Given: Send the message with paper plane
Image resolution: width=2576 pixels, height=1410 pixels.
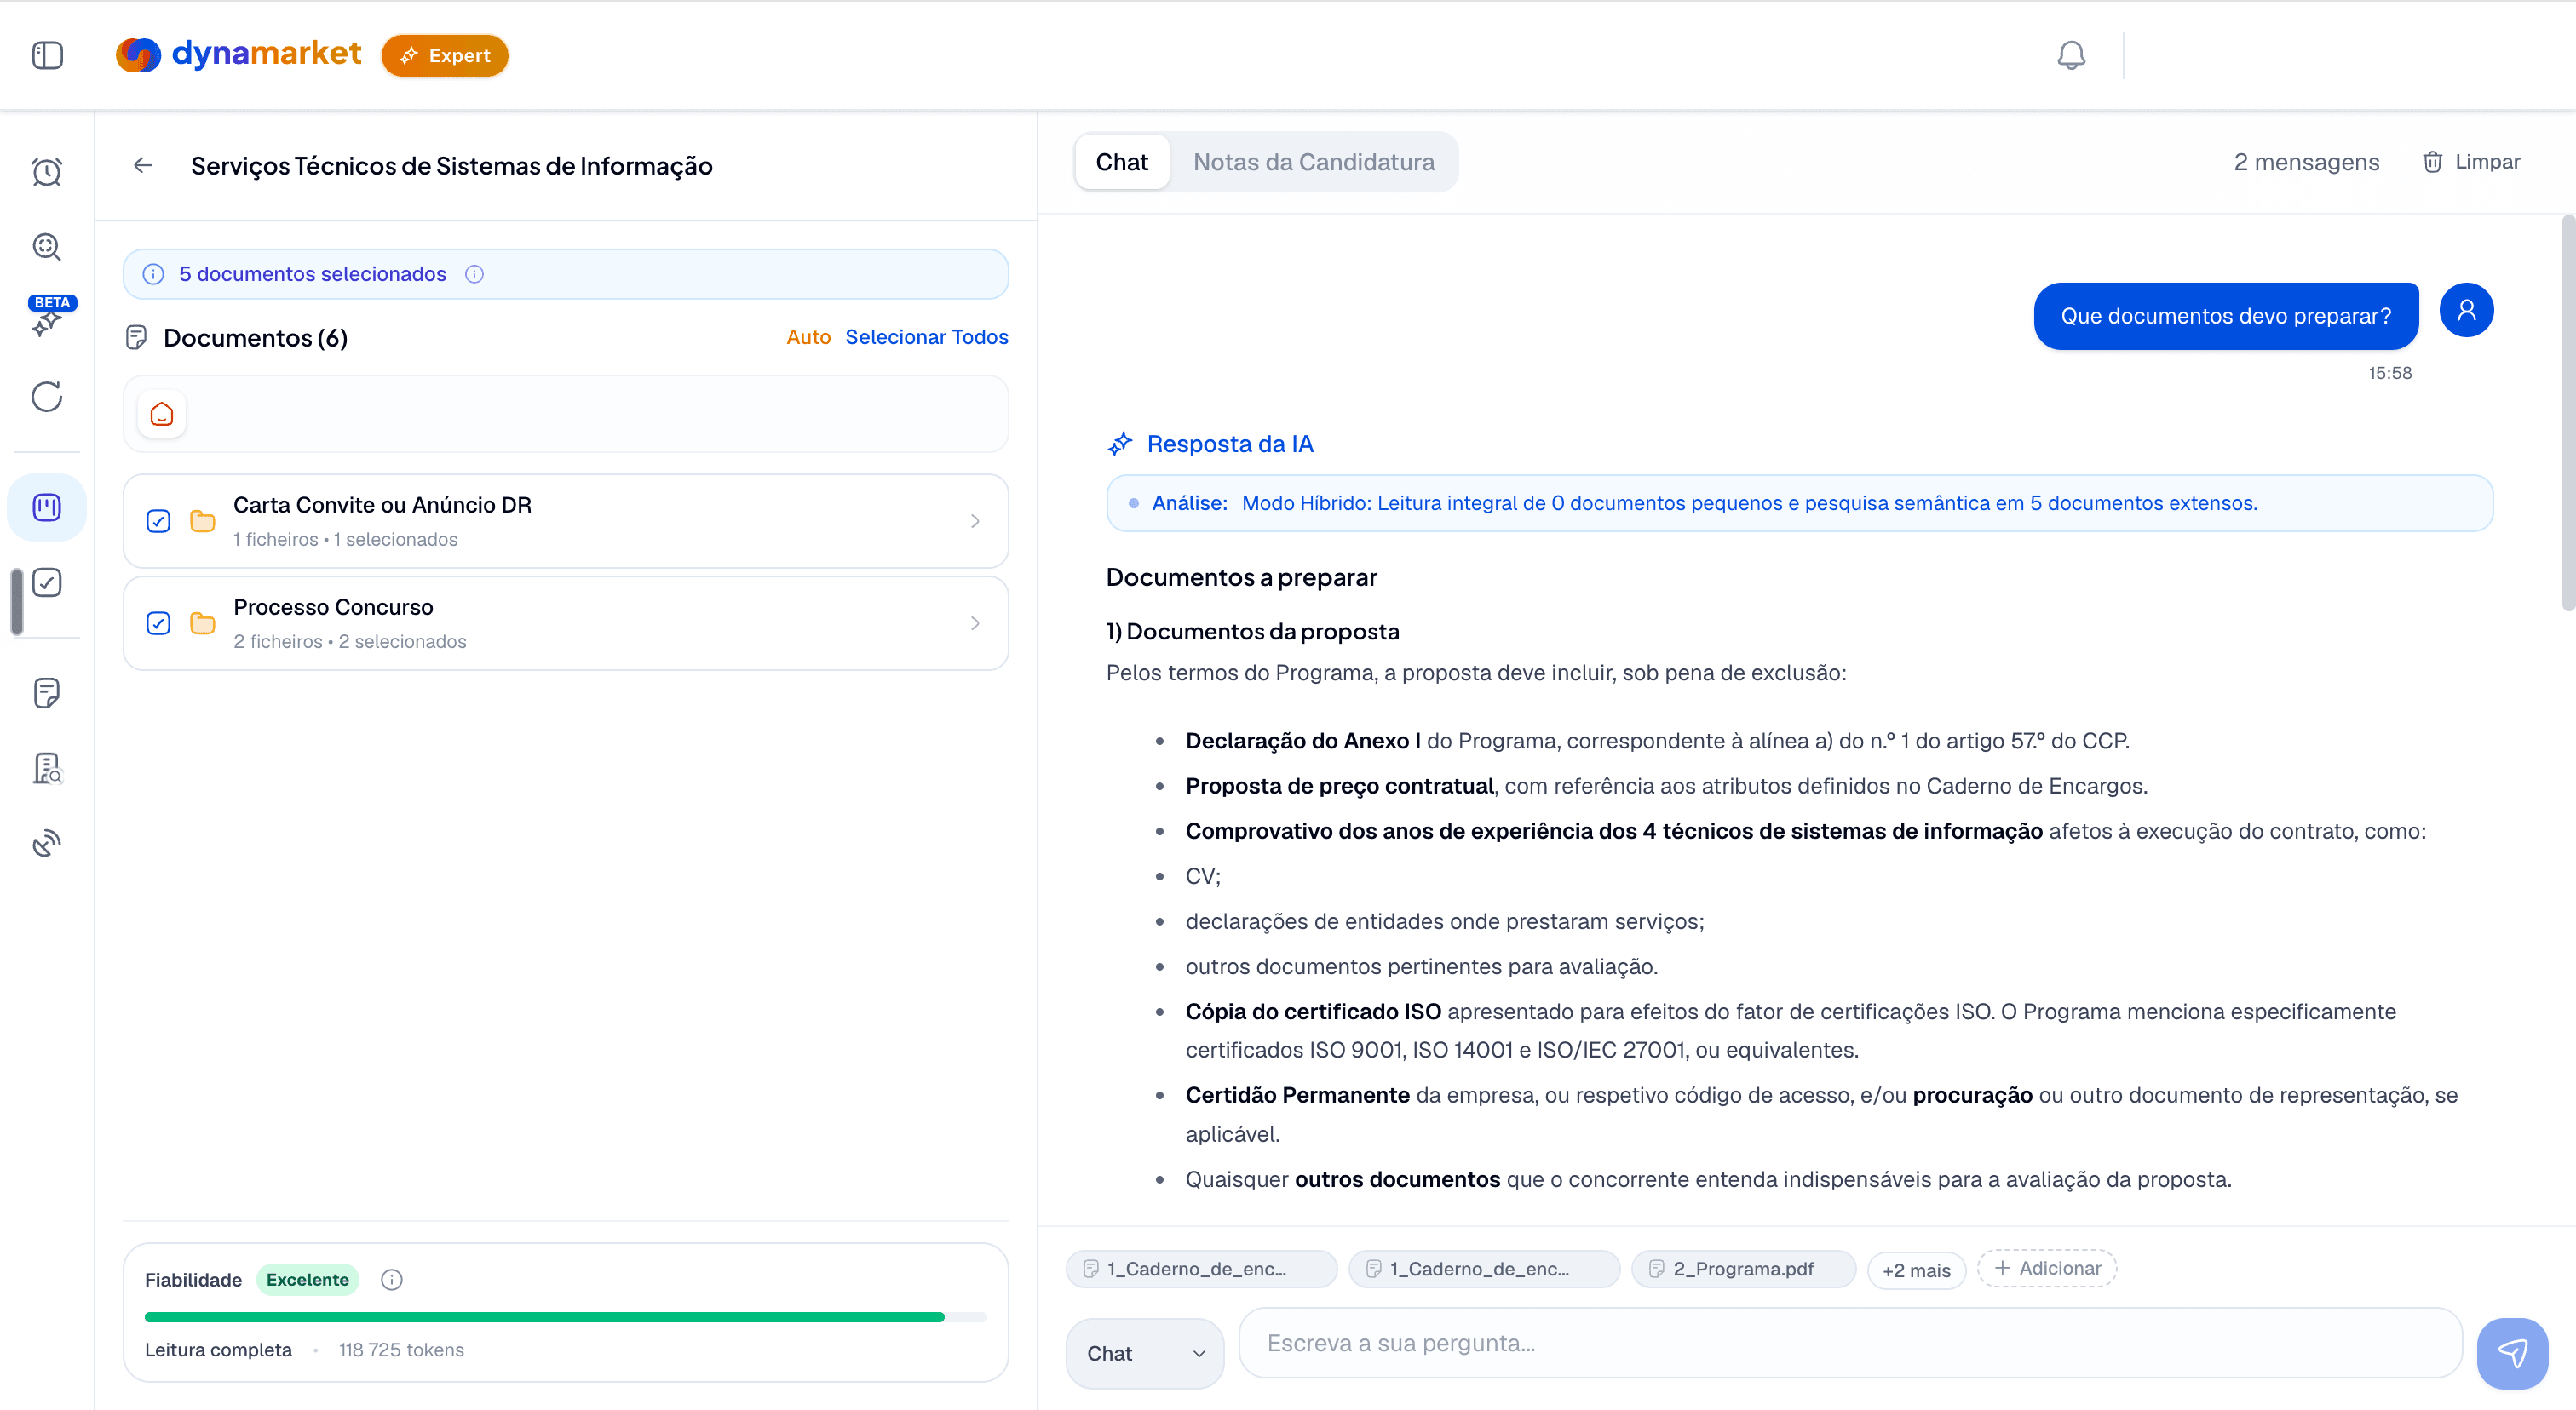Looking at the screenshot, I should [2512, 1353].
